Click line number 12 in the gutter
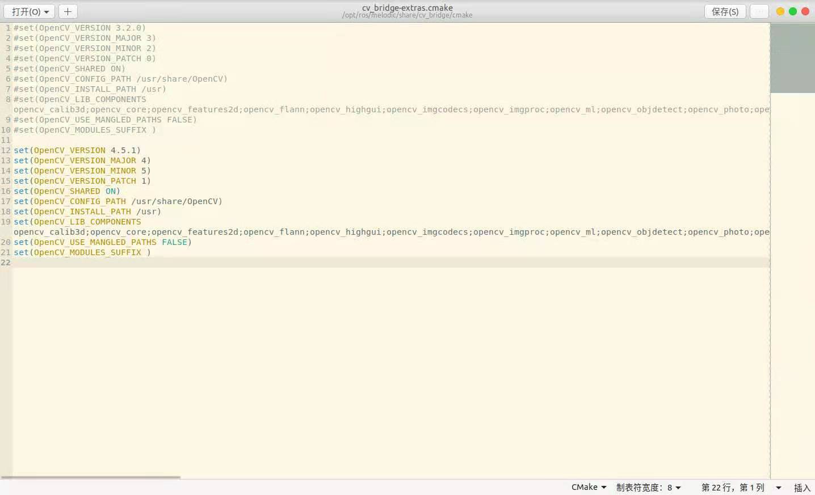The height and width of the screenshot is (495, 815). [6, 150]
